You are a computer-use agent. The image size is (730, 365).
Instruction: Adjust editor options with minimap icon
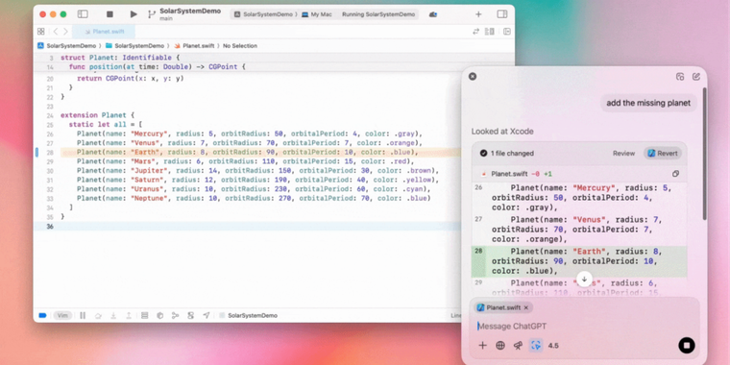tap(489, 31)
